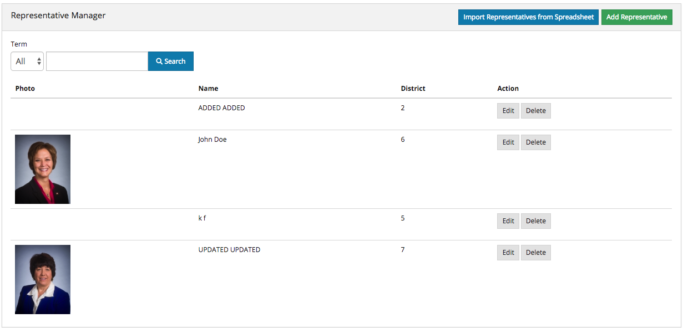Select the District column header
The image size is (683, 328).
point(413,89)
